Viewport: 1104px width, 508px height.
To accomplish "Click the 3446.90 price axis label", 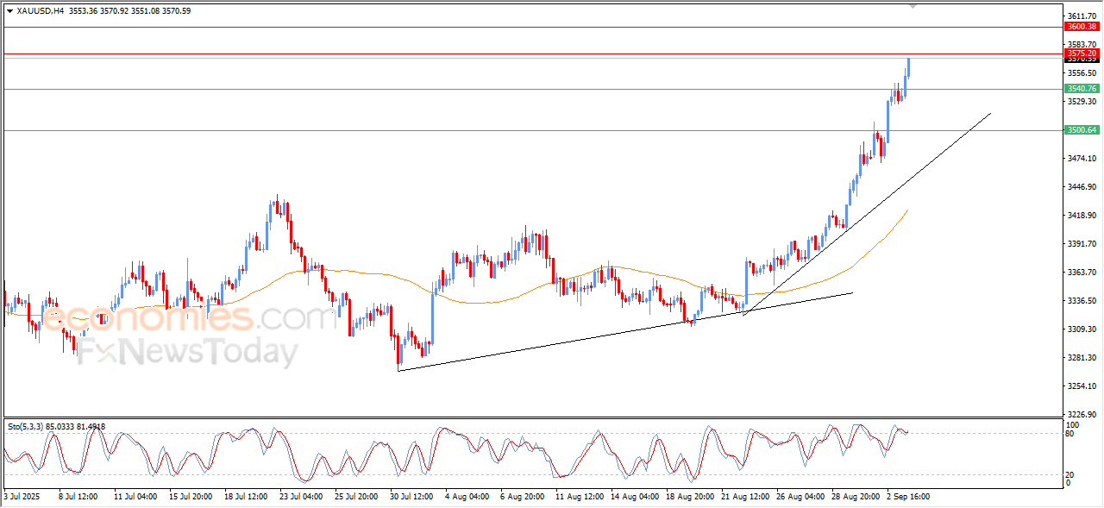I will point(1081,187).
